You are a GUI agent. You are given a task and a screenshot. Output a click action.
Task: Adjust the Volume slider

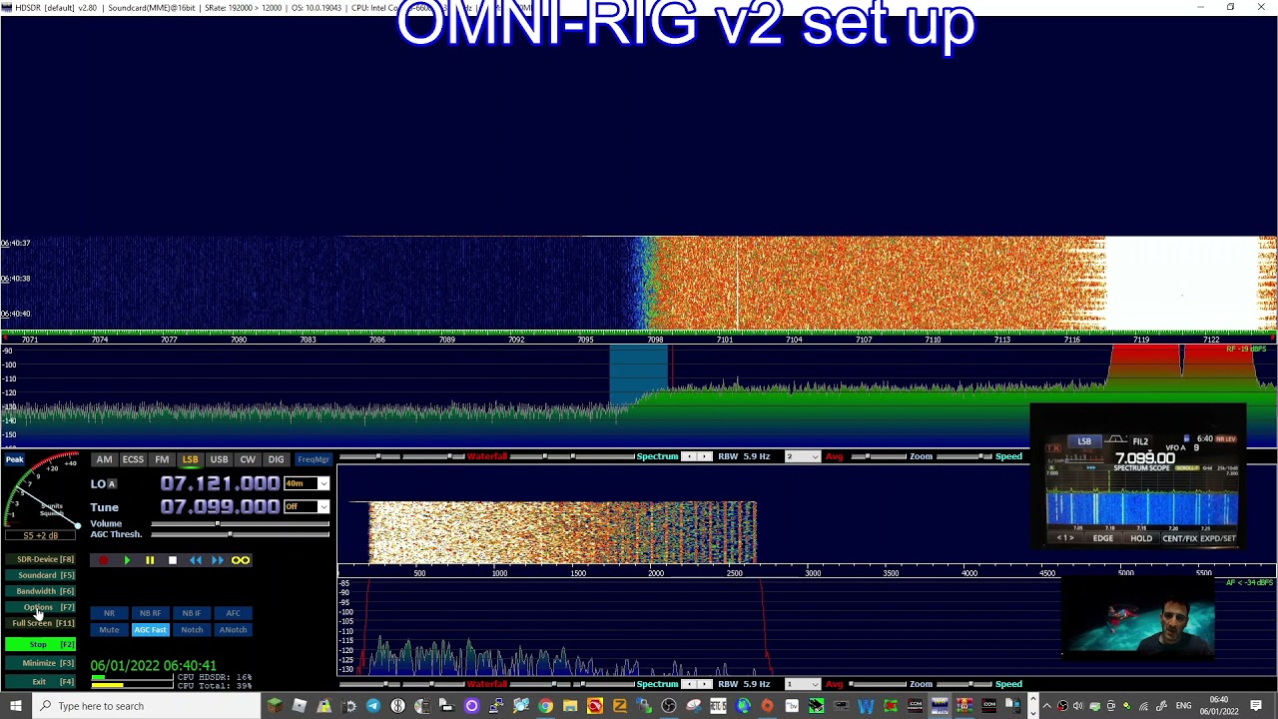pos(240,524)
